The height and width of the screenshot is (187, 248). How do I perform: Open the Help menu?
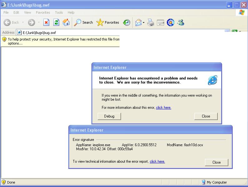click(x=71, y=12)
